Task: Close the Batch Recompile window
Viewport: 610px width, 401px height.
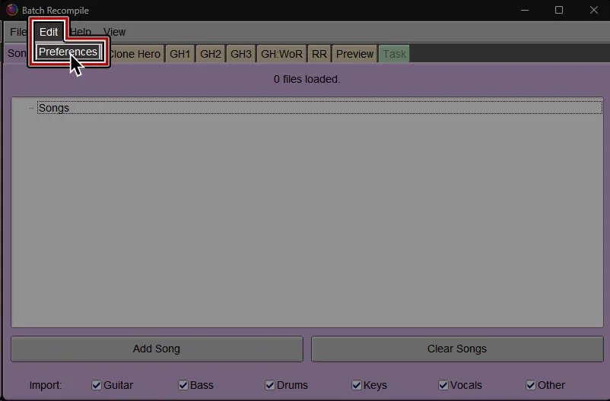Action: (x=594, y=10)
